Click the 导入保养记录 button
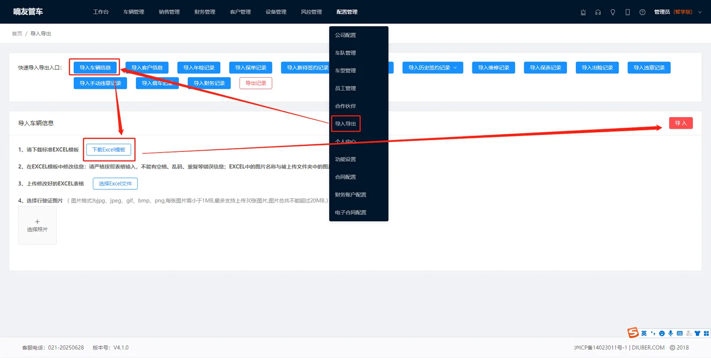Screen dimensions: 711x358 pos(546,67)
